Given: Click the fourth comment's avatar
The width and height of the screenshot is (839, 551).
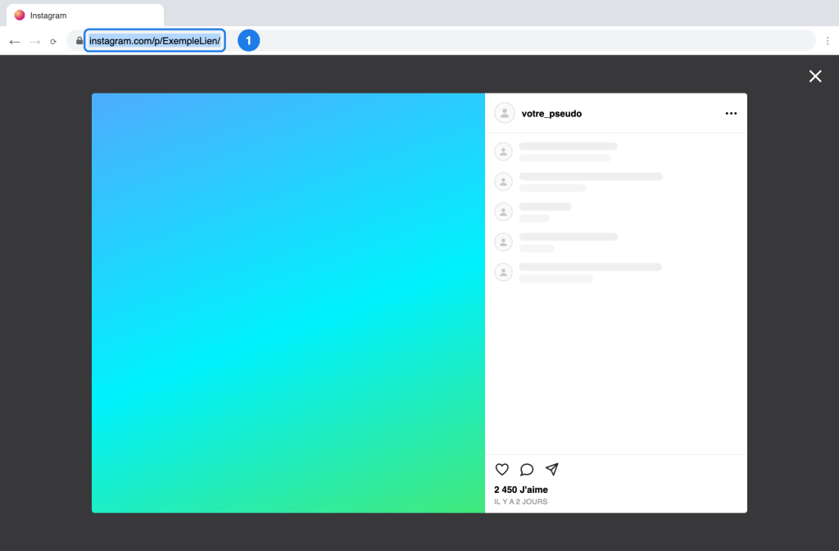Looking at the screenshot, I should [504, 242].
